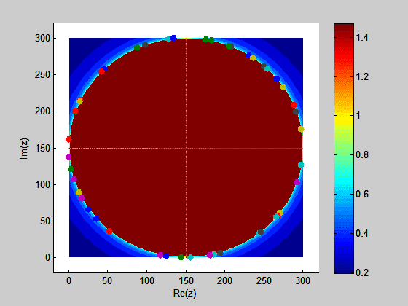Click the Im(z) y-axis label
The height and width of the screenshot is (306, 408).
(25, 149)
